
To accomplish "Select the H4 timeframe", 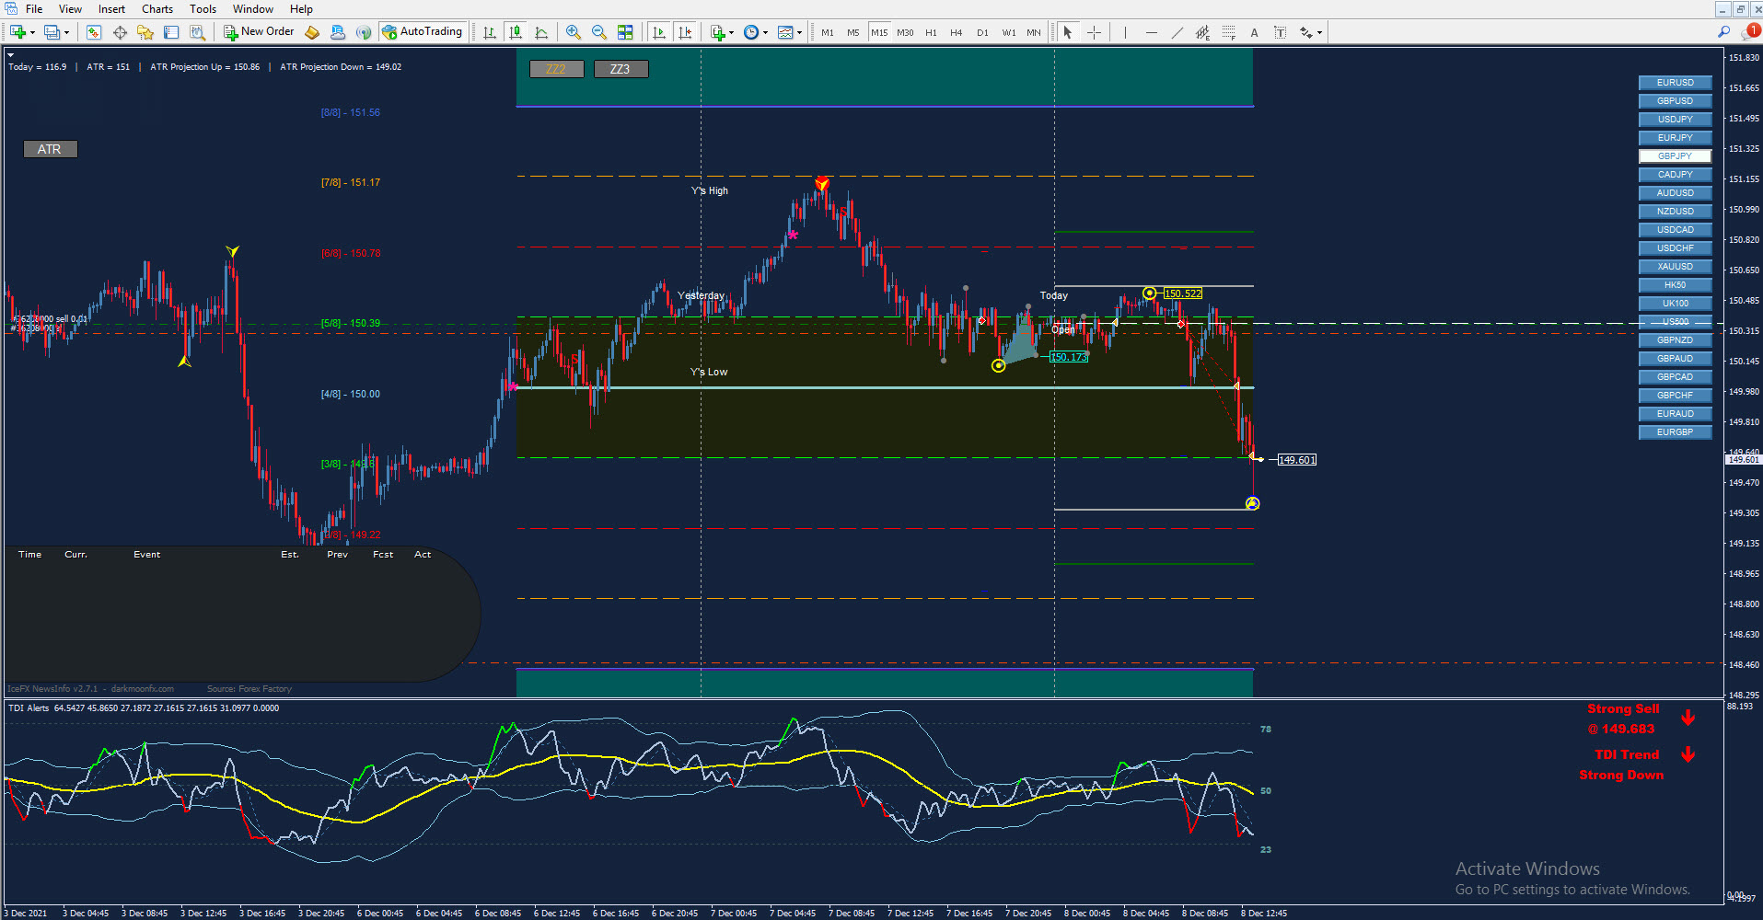I will (957, 32).
